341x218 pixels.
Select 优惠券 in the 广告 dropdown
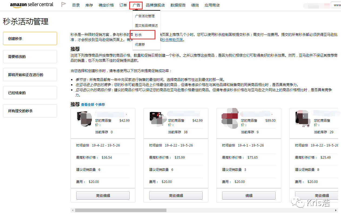[x=139, y=44]
